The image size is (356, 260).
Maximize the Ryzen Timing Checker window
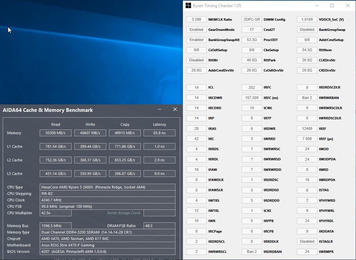(332, 5)
